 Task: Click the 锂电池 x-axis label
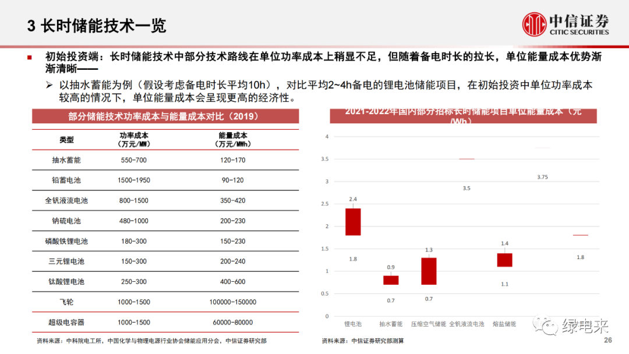tap(353, 324)
